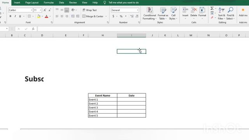Select the Date header cell
This screenshot has width=249, height=140.
coord(132,96)
